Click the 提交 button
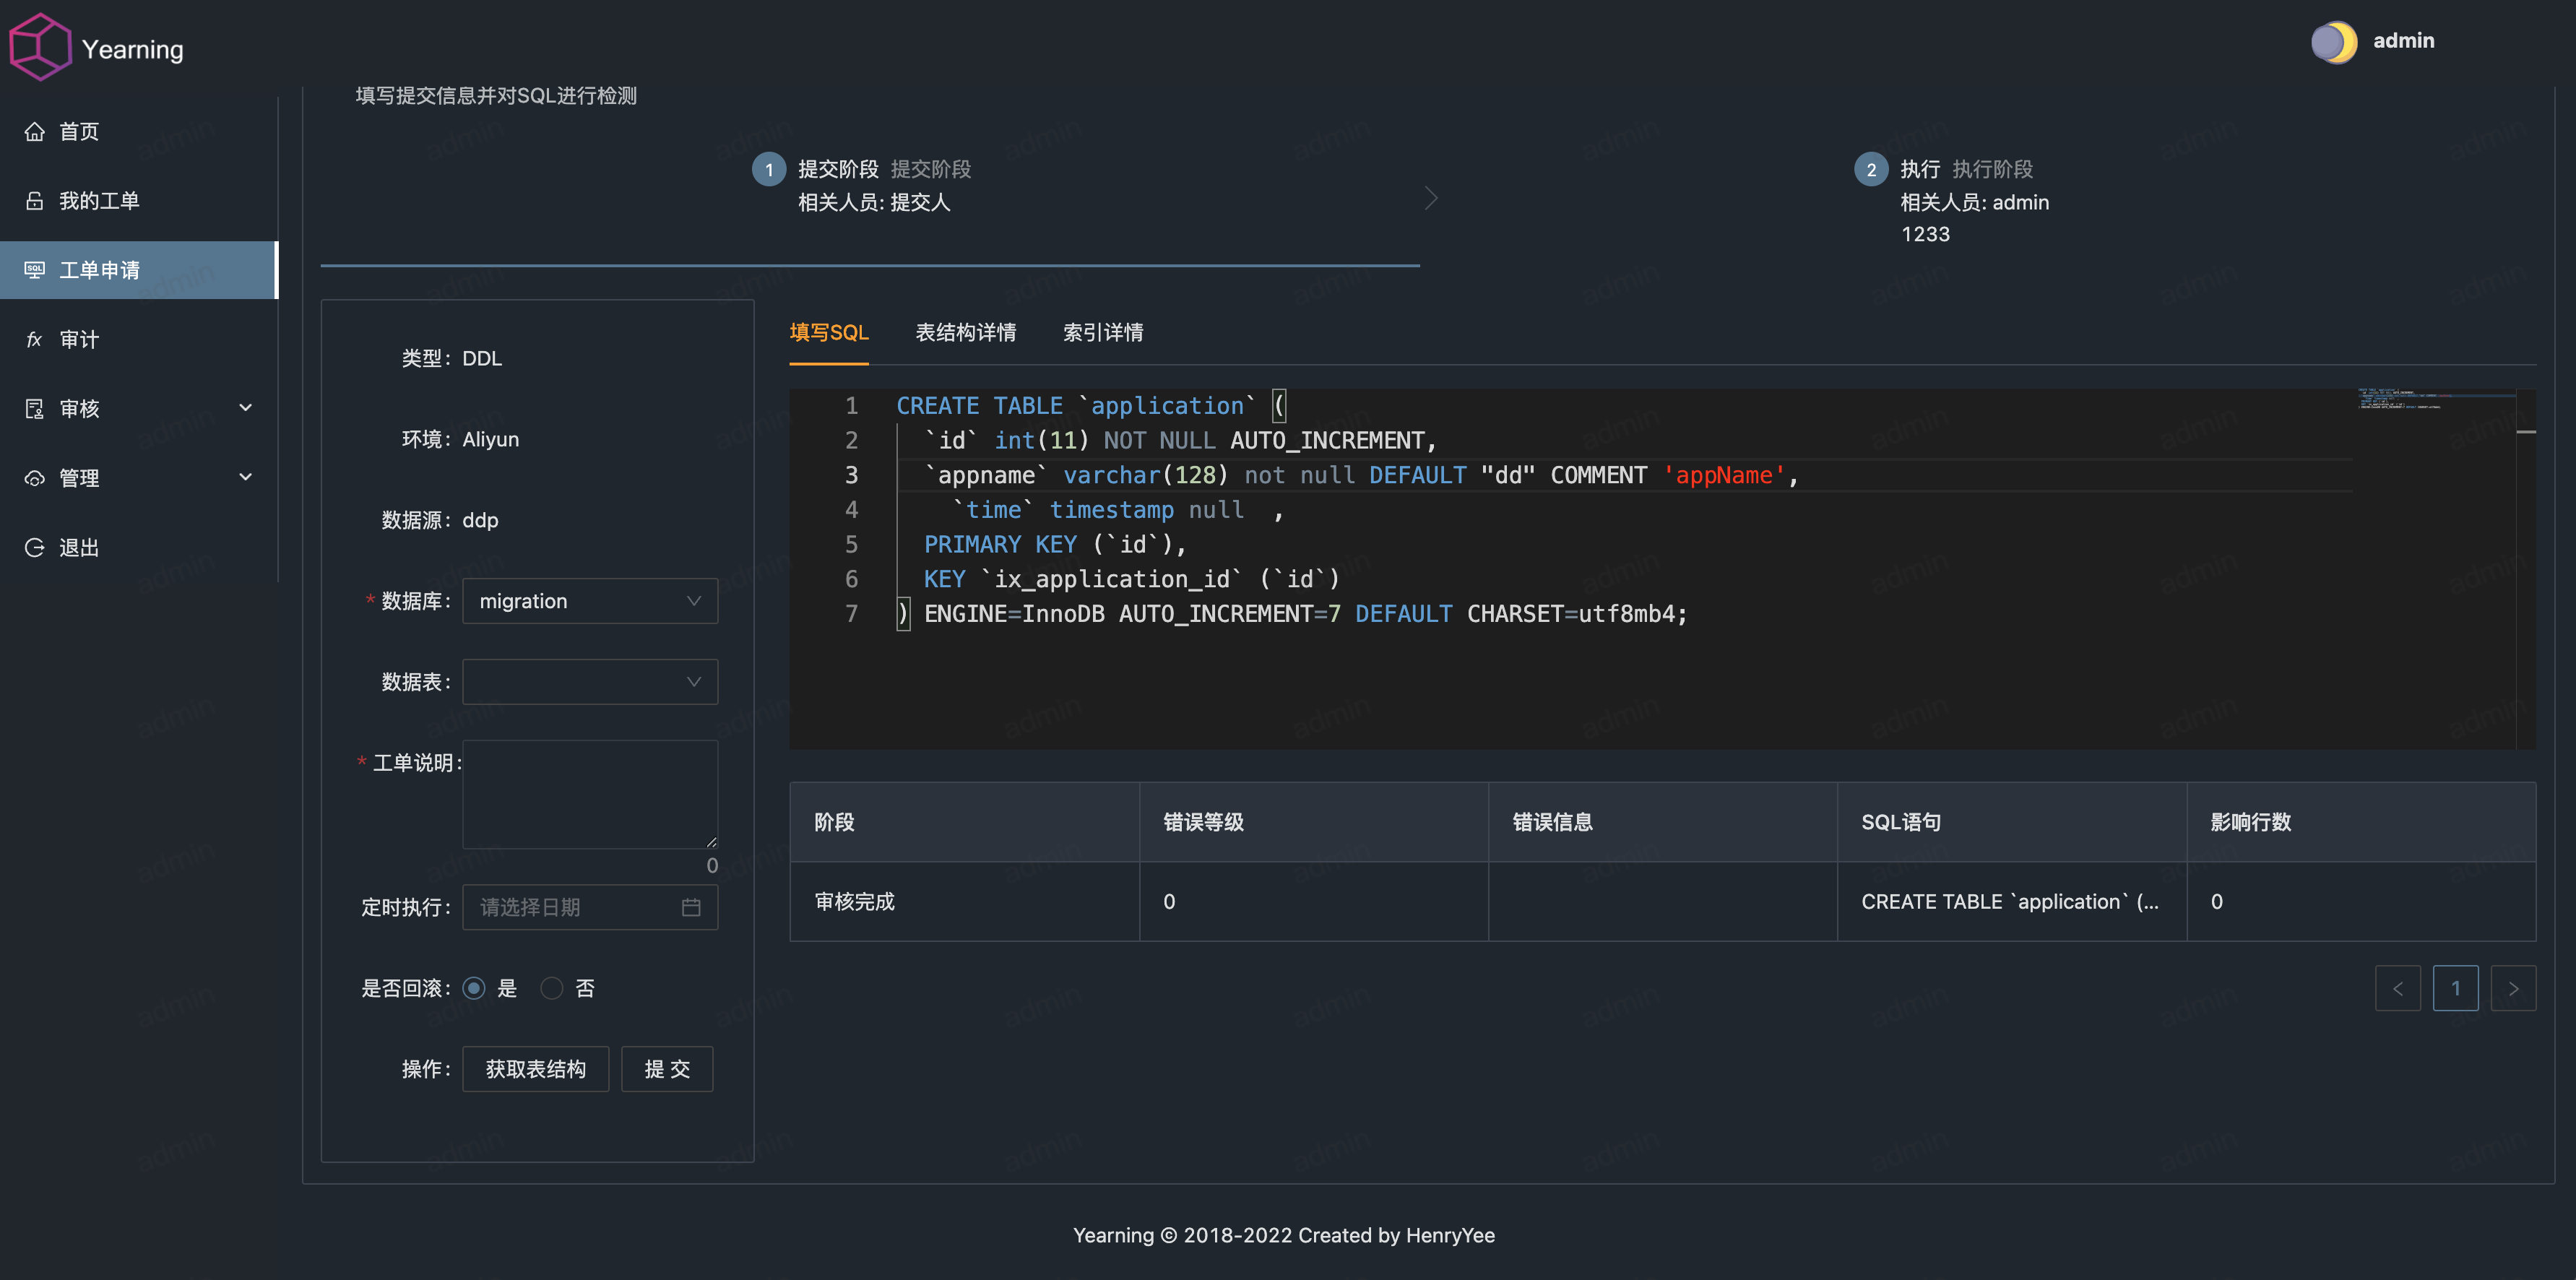Screen dimensions: 2576x1280 coord(667,1069)
